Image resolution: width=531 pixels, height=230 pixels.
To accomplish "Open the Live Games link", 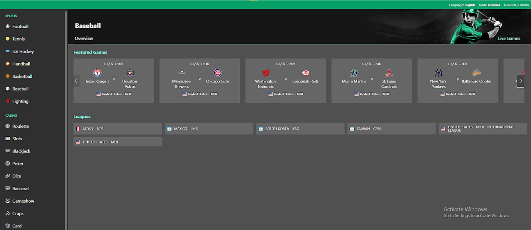I will [x=509, y=38].
